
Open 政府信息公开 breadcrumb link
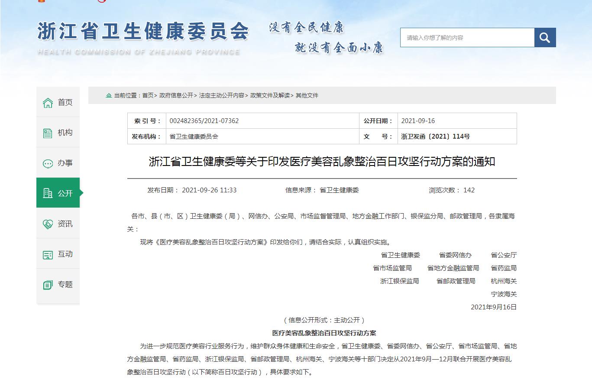pos(176,95)
